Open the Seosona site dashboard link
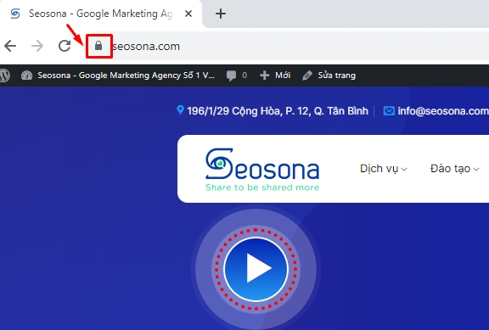Image resolution: width=489 pixels, height=330 pixels. (126, 76)
